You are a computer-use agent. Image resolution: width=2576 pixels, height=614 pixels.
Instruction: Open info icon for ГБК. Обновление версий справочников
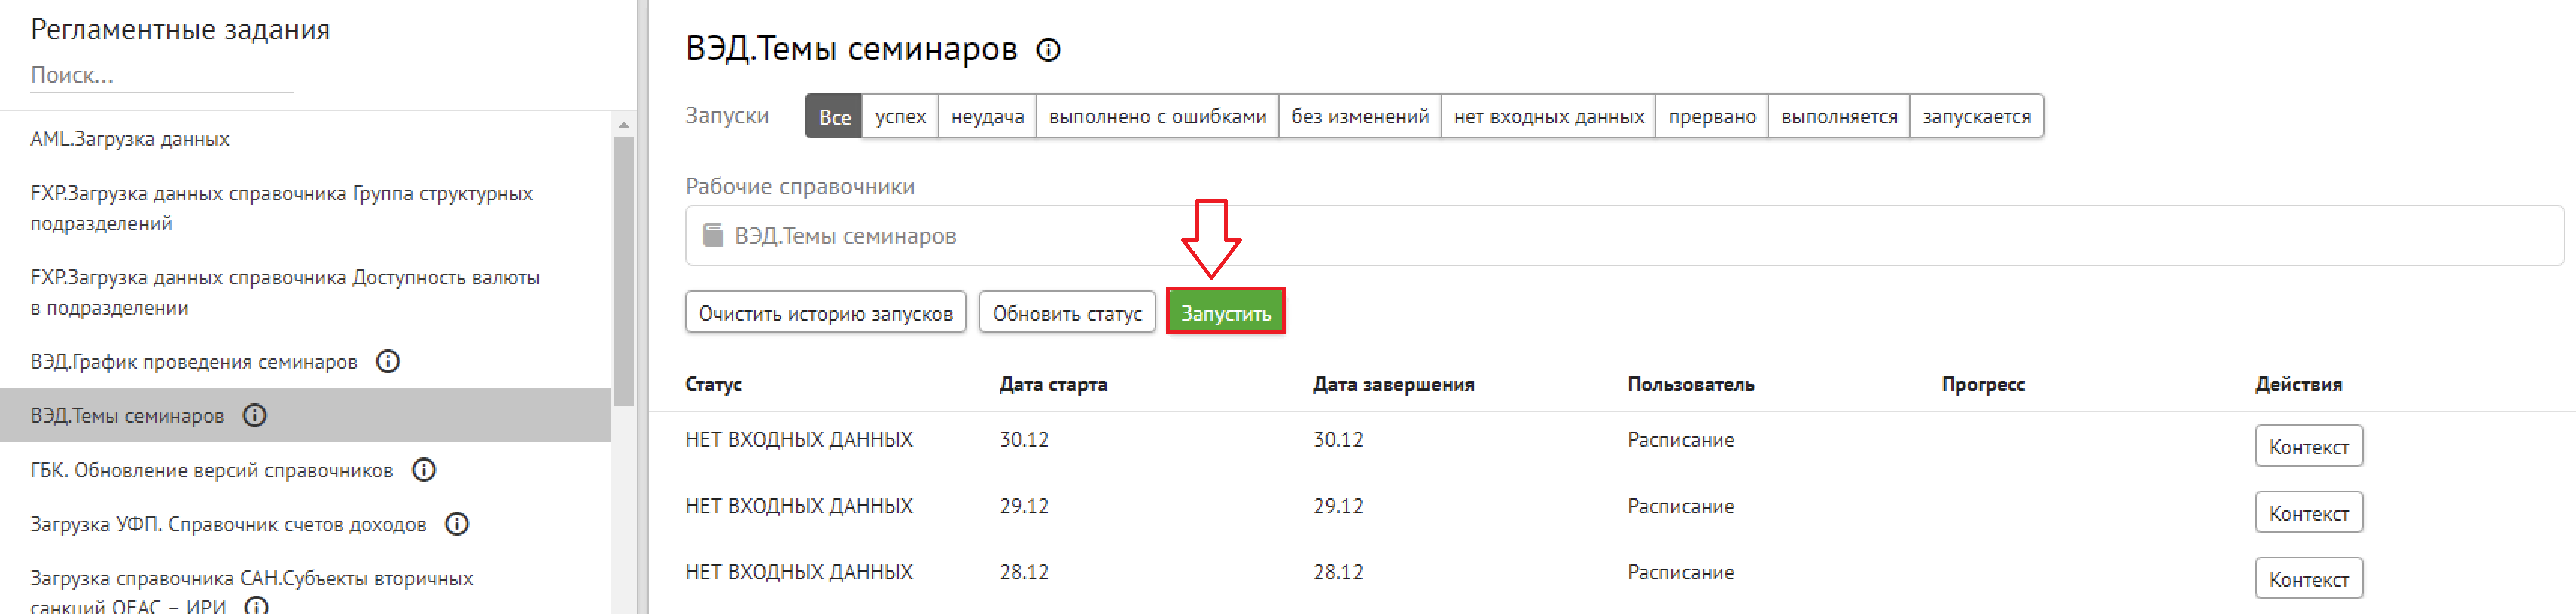(x=424, y=469)
